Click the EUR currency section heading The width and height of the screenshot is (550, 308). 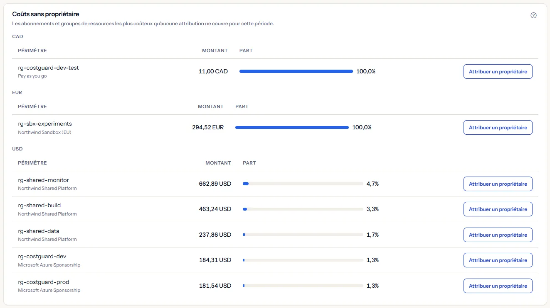17,92
